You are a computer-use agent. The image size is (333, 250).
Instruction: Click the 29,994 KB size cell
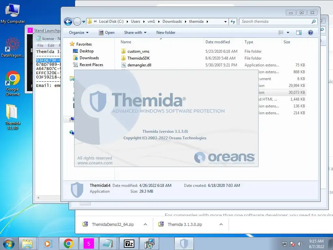297,86
